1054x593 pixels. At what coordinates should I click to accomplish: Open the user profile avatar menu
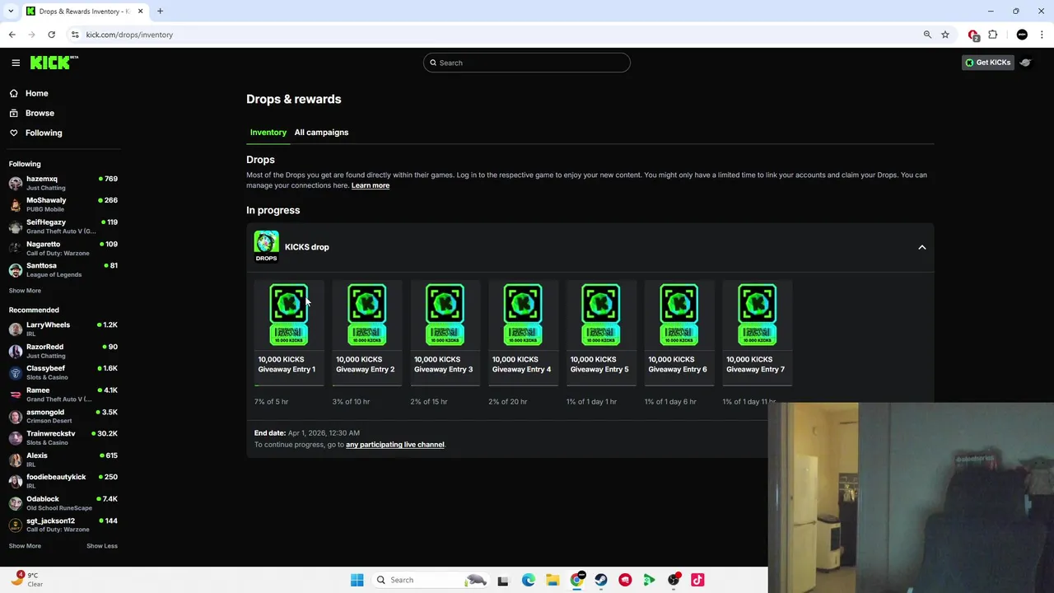1026,63
